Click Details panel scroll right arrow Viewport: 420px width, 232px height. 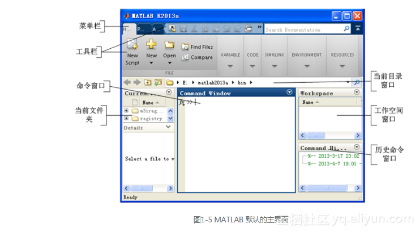170,188
